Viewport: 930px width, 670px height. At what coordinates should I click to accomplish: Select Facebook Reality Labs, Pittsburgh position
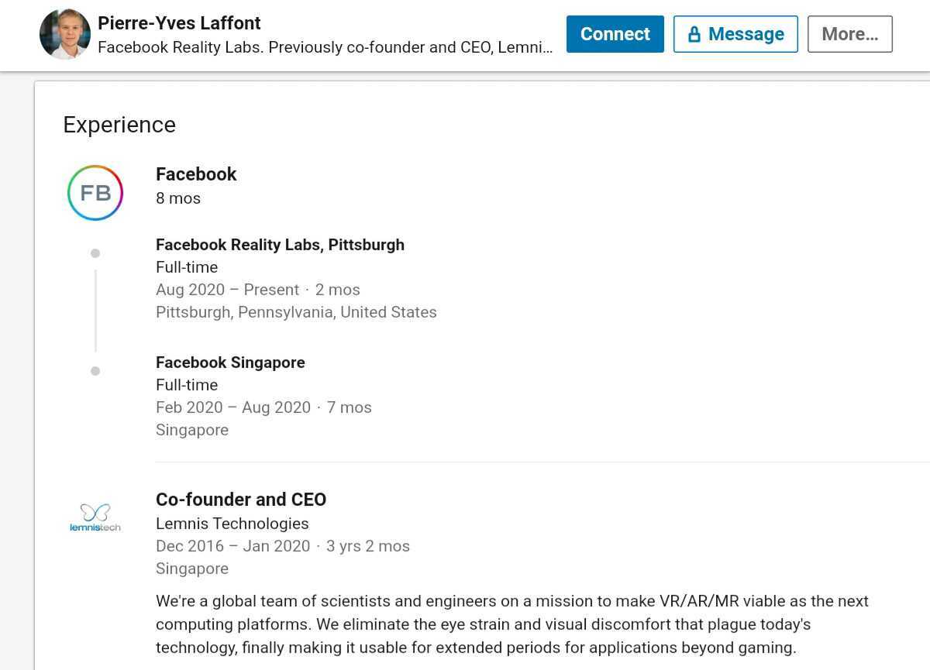coord(280,245)
